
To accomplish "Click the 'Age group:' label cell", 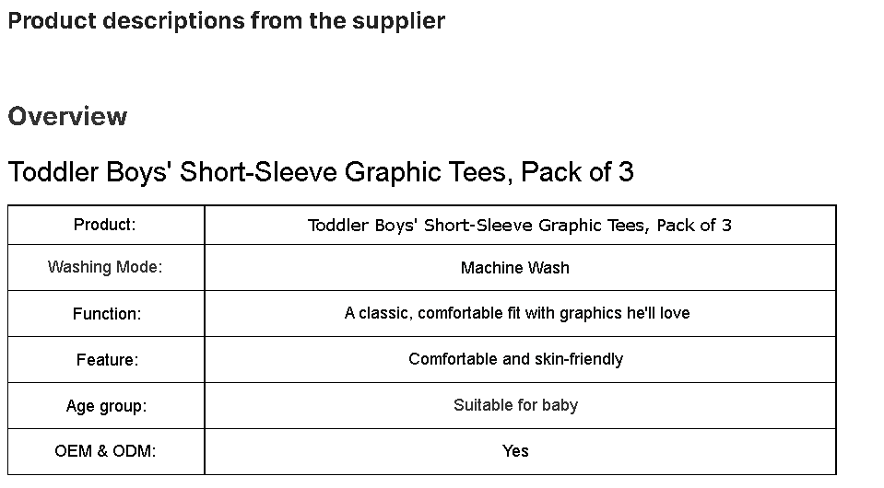I will [x=106, y=406].
